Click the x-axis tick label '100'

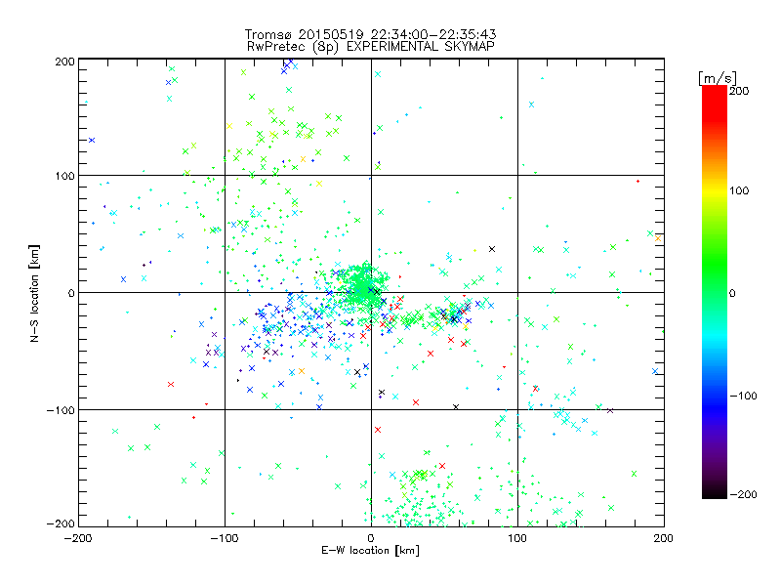point(517,538)
